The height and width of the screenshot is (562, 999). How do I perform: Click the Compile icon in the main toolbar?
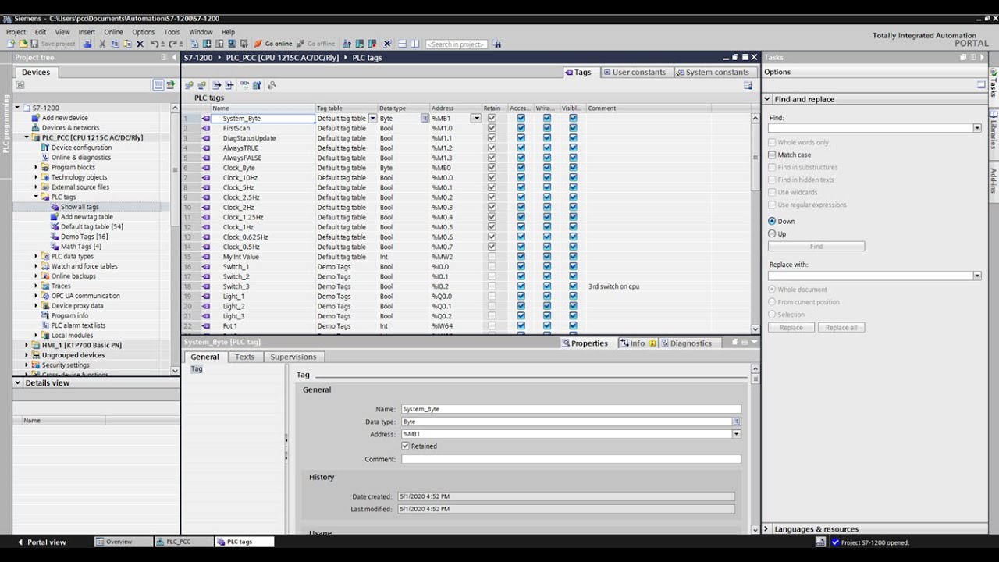194,44
